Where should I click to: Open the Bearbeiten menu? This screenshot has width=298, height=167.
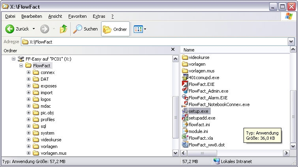tap(32, 16)
